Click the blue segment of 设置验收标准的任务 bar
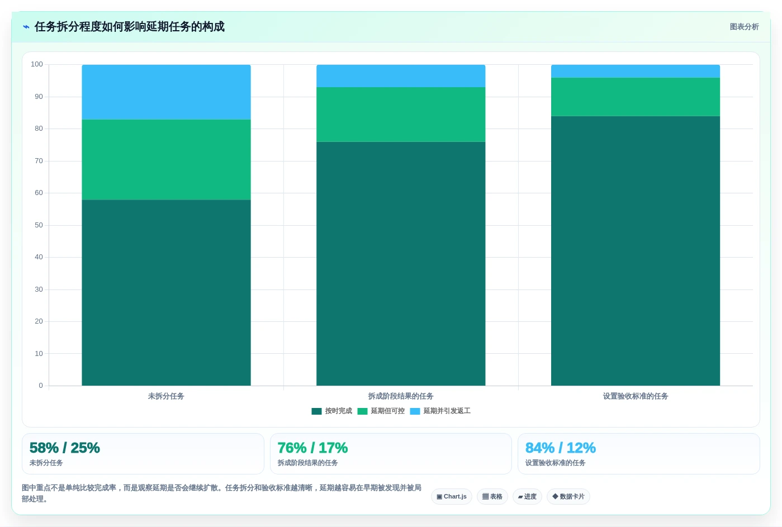The width and height of the screenshot is (782, 527). [x=636, y=71]
